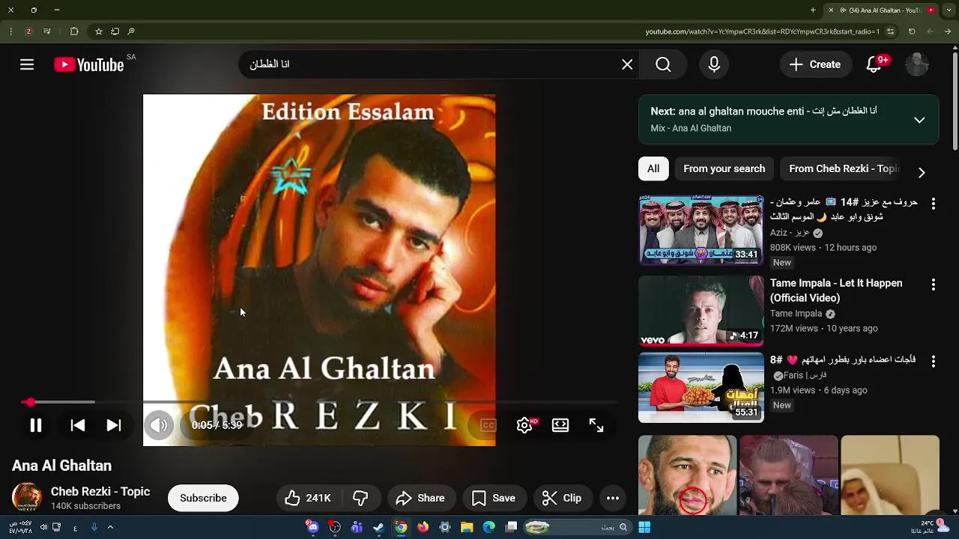Open the weather widget 24°C
This screenshot has height=539, width=959.
[929, 526]
